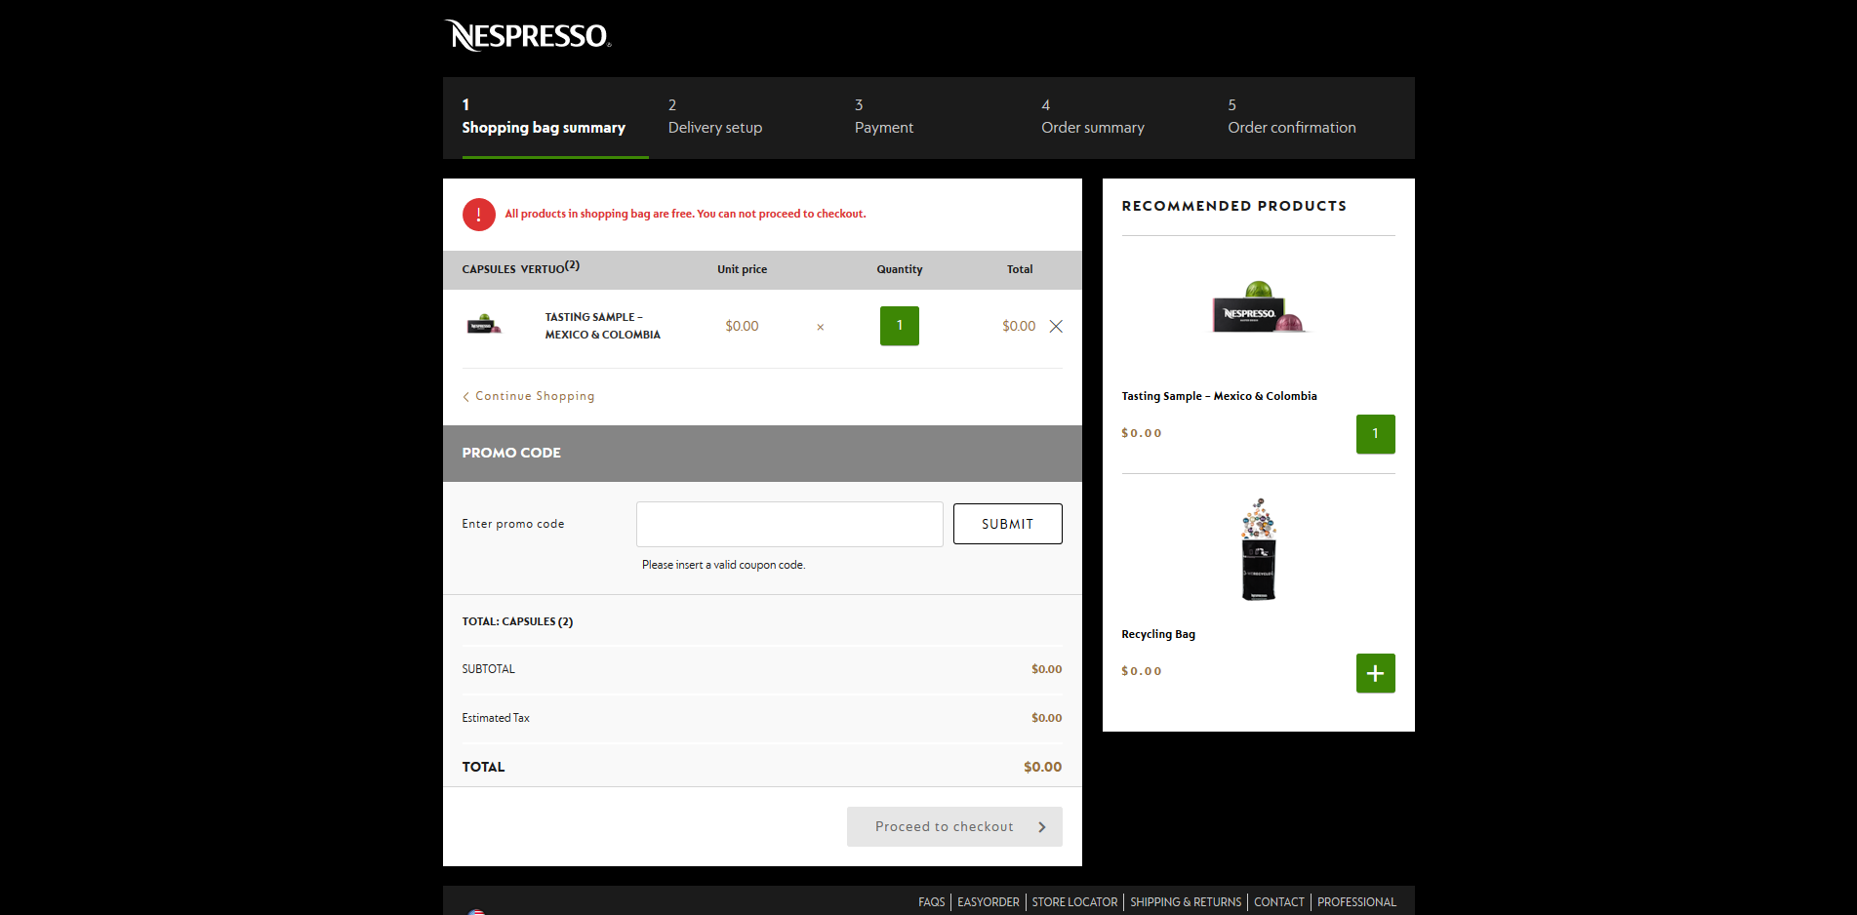Click the TOTAL $0.00 amount
The image size is (1857, 915).
(1042, 767)
